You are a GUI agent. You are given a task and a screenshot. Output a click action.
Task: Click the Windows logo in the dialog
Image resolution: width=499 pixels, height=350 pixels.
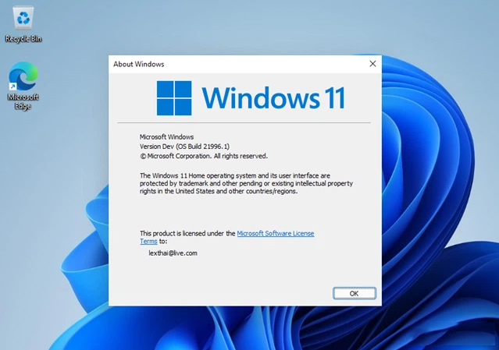tap(174, 97)
